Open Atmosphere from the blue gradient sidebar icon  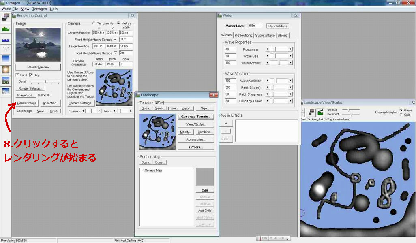tap(6, 59)
